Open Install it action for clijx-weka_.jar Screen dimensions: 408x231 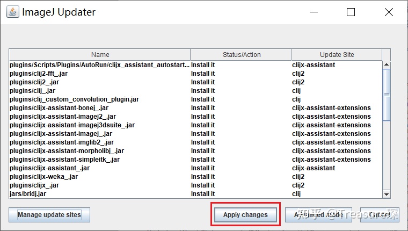(x=203, y=177)
